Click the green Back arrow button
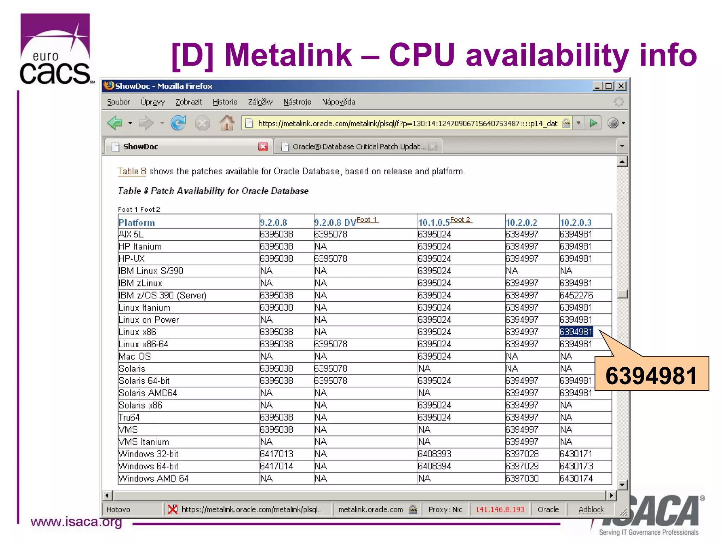The height and width of the screenshot is (542, 723). pos(115,123)
